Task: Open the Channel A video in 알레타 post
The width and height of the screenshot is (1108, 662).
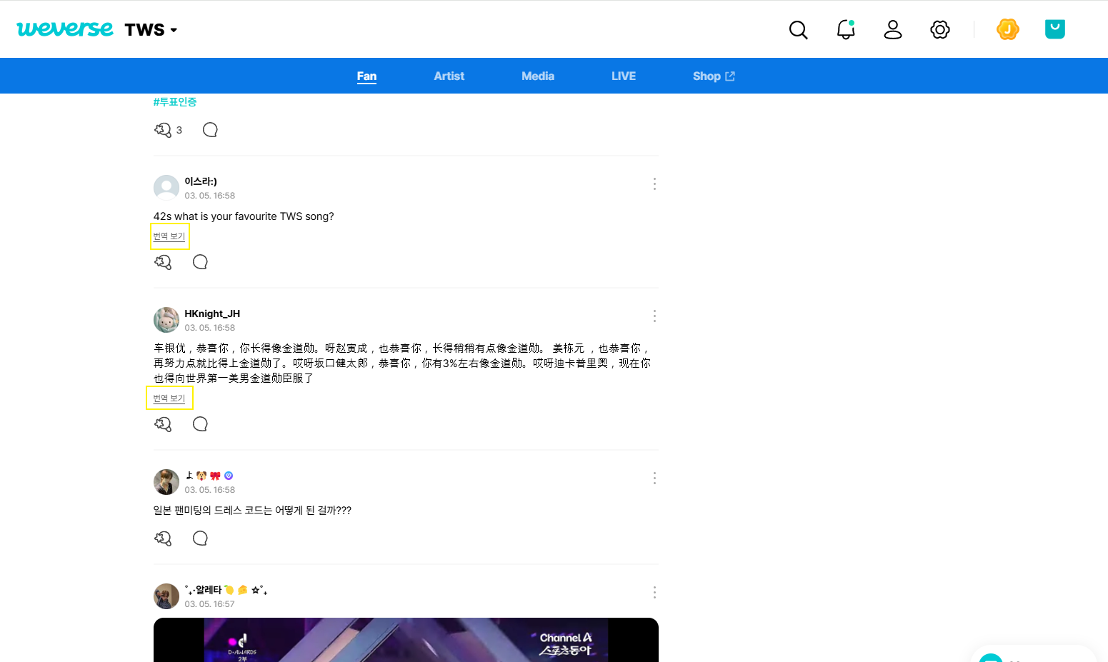Action: point(406,640)
